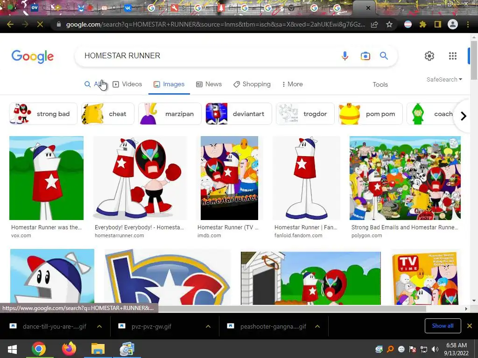
Task: Open the polygon.com Strong Bad Emails image
Action: tap(405, 178)
